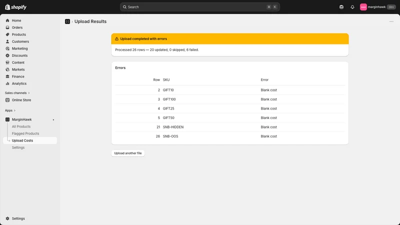Image resolution: width=400 pixels, height=225 pixels.
Task: Click the warning triangle icon in banner
Action: point(116,39)
